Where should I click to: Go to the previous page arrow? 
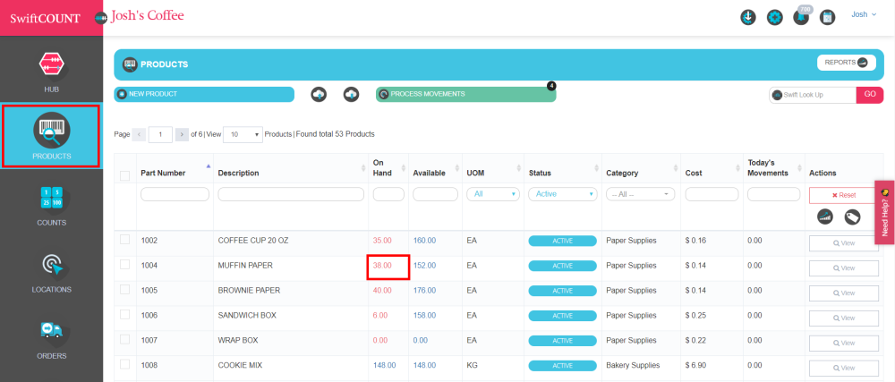[x=139, y=134]
